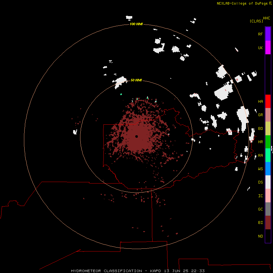
Task: Click the GR legend label
Action: coord(260,115)
